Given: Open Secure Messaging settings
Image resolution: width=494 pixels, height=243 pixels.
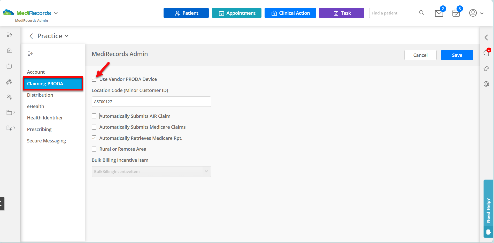Looking at the screenshot, I should 47,141.
